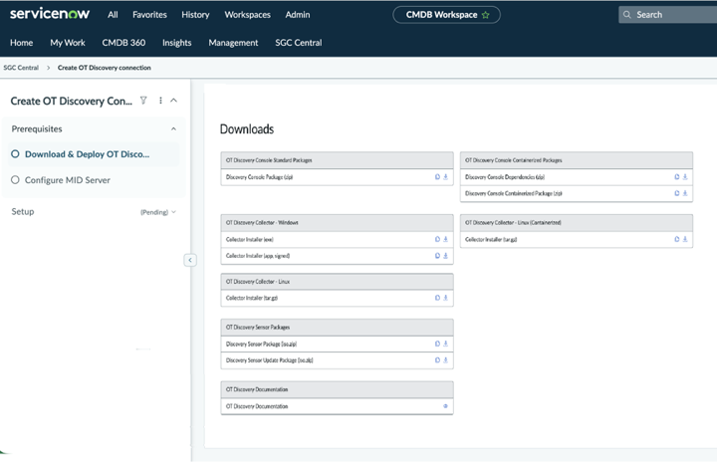The image size is (717, 466).
Task: Download Linux (Containerized) Collector Installer
Action: pos(685,239)
